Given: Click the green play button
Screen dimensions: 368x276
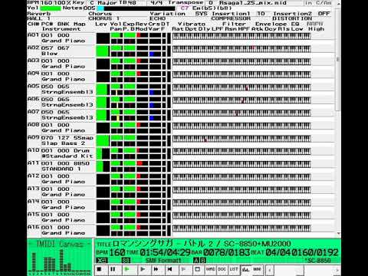Looking at the screenshot, I should (127, 269).
